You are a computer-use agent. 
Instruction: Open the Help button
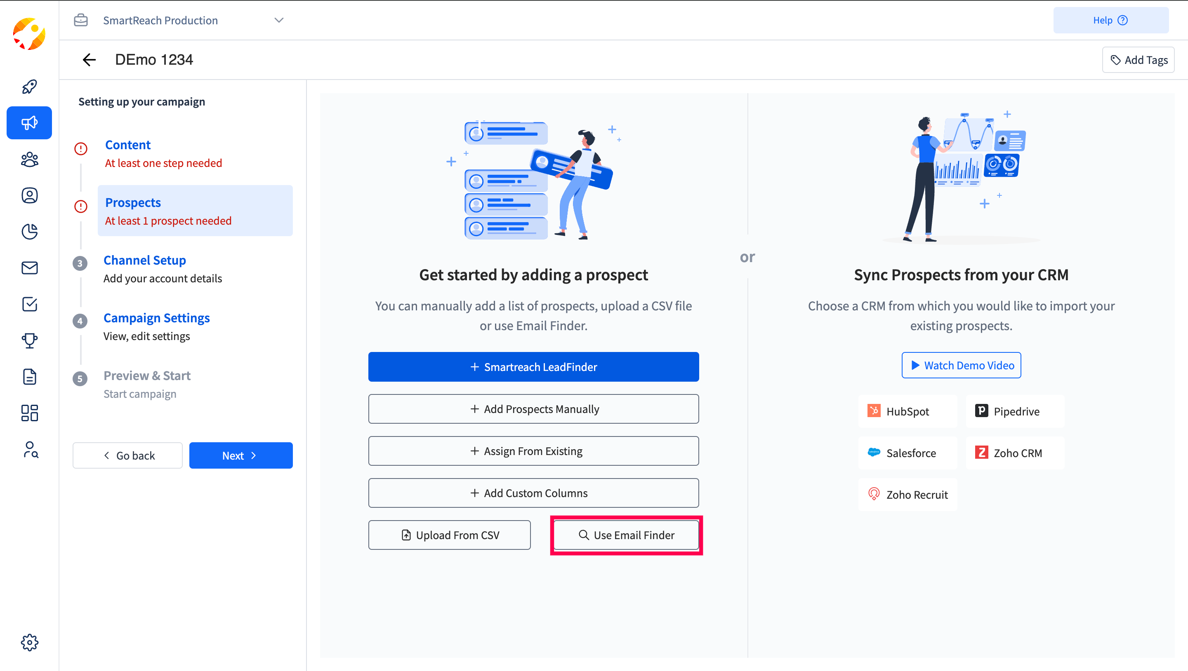(1110, 20)
